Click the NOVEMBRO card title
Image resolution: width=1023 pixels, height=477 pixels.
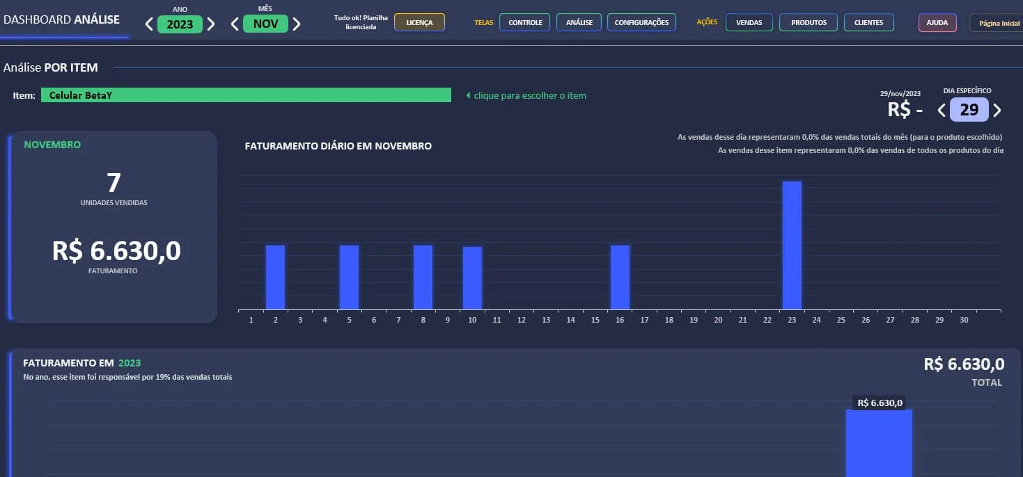pos(52,145)
